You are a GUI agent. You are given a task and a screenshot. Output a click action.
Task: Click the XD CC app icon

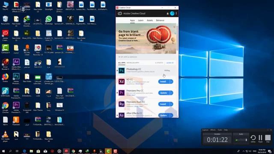pyautogui.click(x=122, y=82)
